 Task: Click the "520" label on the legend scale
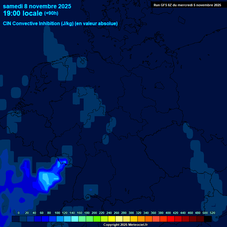click(x=212, y=213)
